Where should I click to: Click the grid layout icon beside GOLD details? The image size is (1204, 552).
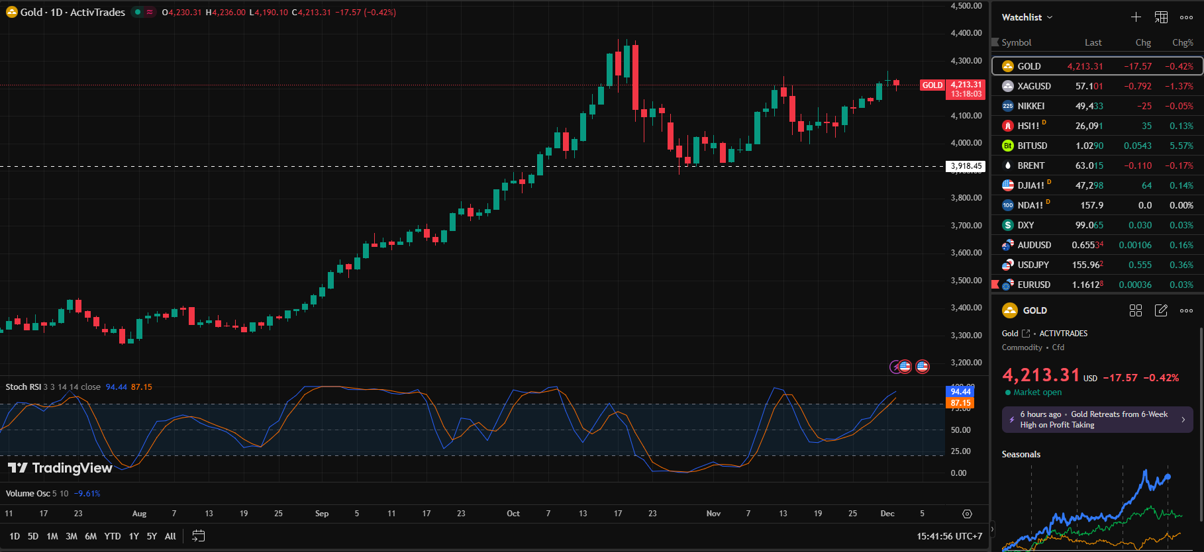coord(1136,310)
